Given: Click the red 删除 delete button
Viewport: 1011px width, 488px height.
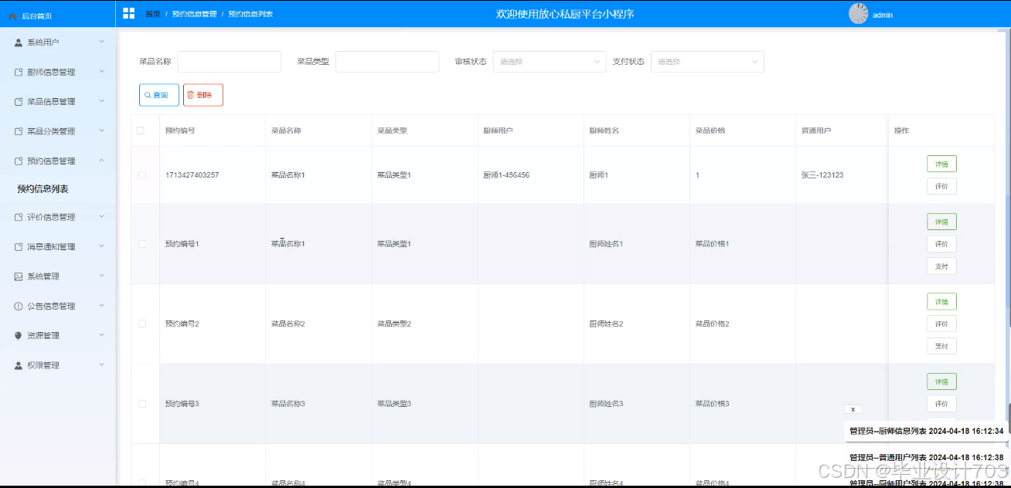Looking at the screenshot, I should (203, 95).
